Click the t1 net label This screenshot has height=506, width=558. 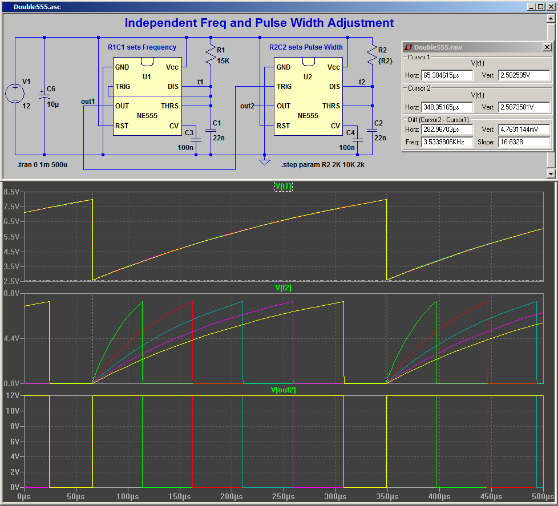point(200,82)
